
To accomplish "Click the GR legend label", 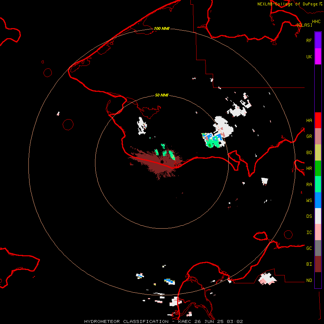I will 309,136.
